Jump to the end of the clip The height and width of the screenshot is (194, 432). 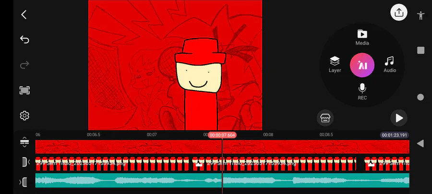point(24,182)
